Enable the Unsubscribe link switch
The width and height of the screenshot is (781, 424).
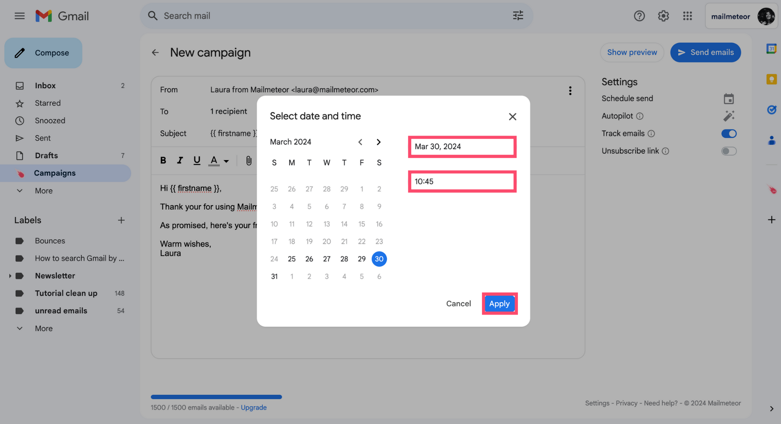(x=729, y=151)
